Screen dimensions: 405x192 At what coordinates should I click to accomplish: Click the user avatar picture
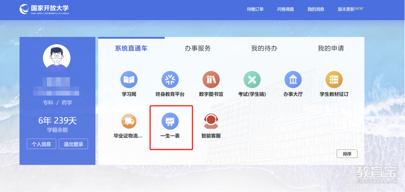coord(57,58)
